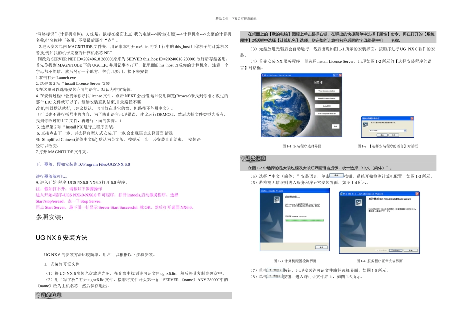472x334 pixels.
Task: Click the caption 图 1-1 安装程序选择界面
Action: pos(302,146)
